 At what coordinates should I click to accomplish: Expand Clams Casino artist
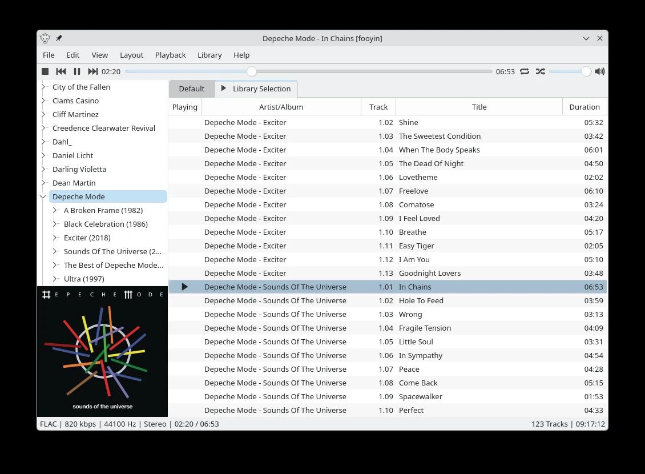[x=43, y=101]
